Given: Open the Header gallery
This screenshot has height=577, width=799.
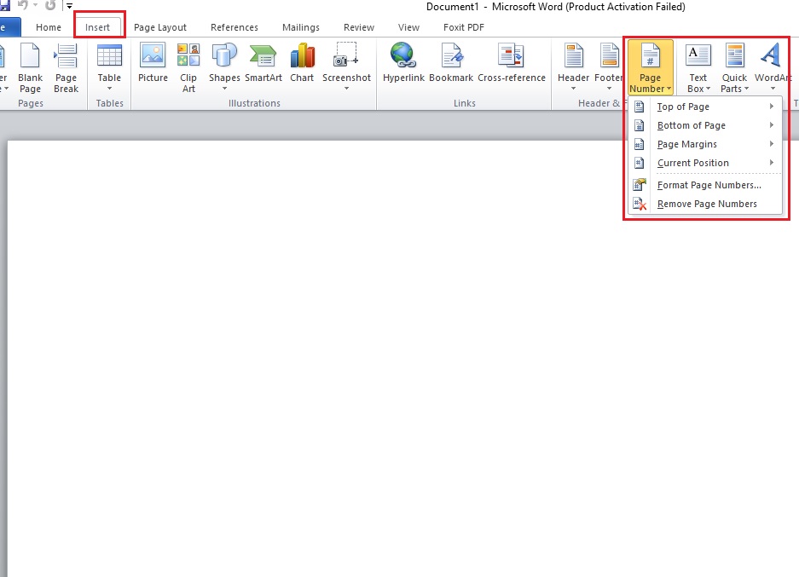Looking at the screenshot, I should pos(574,68).
